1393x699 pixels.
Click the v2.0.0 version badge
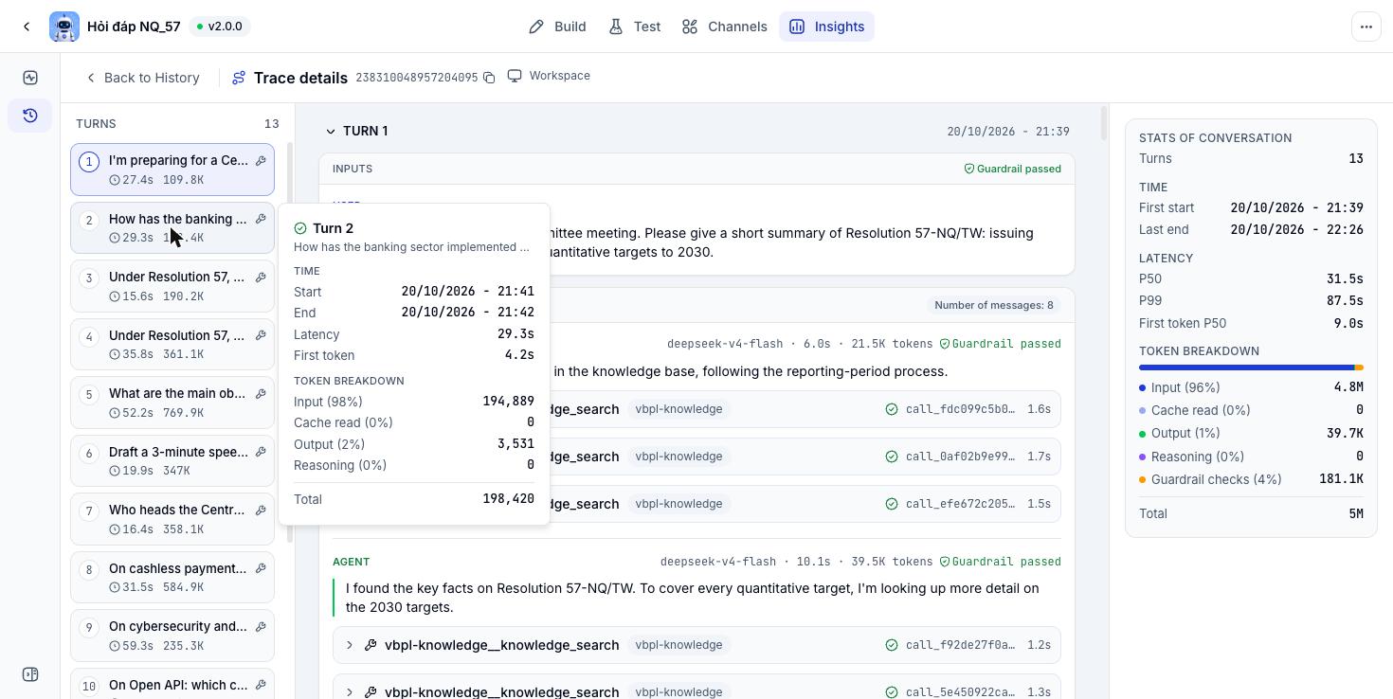[x=219, y=27]
